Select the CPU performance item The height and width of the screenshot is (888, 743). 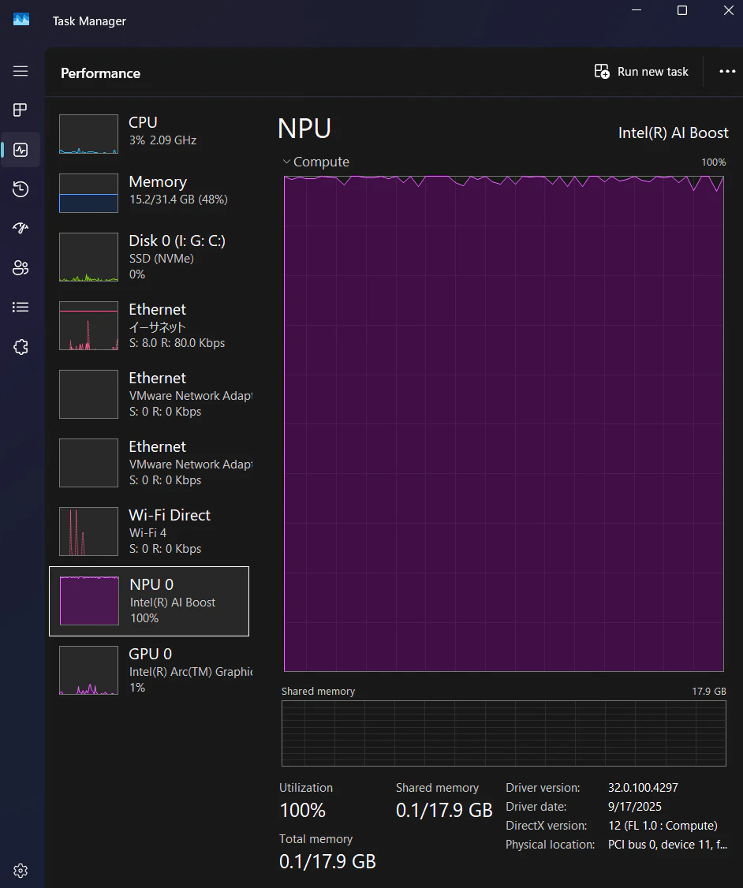[149, 133]
